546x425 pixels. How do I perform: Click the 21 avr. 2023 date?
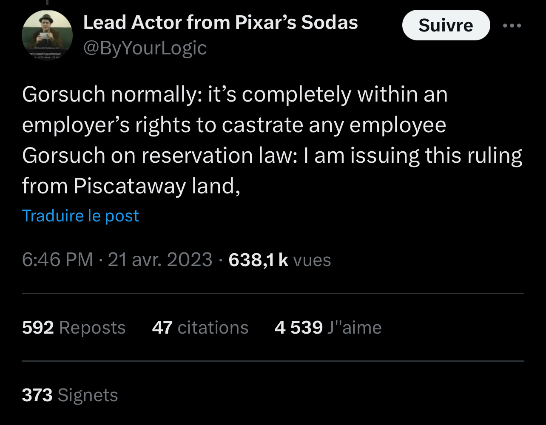tap(160, 259)
